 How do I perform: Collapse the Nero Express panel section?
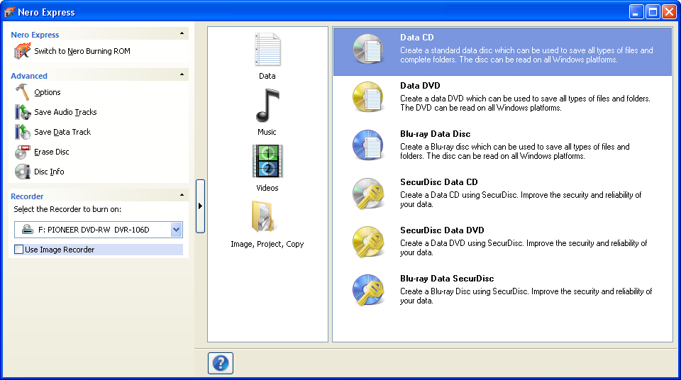coord(182,33)
